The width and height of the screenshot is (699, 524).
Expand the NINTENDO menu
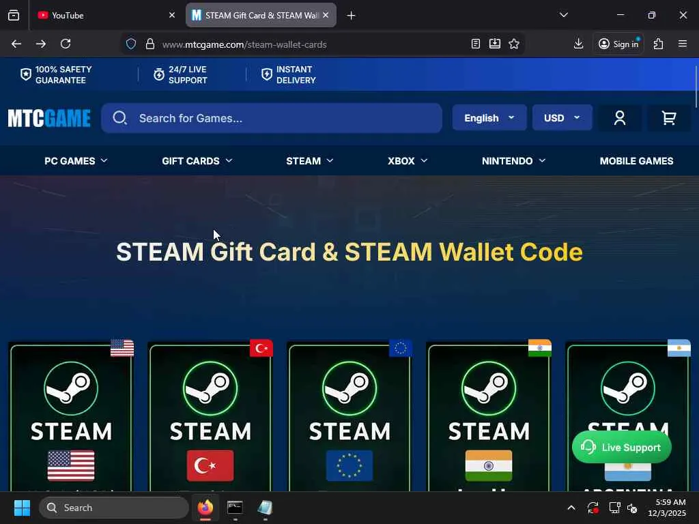[x=513, y=161]
